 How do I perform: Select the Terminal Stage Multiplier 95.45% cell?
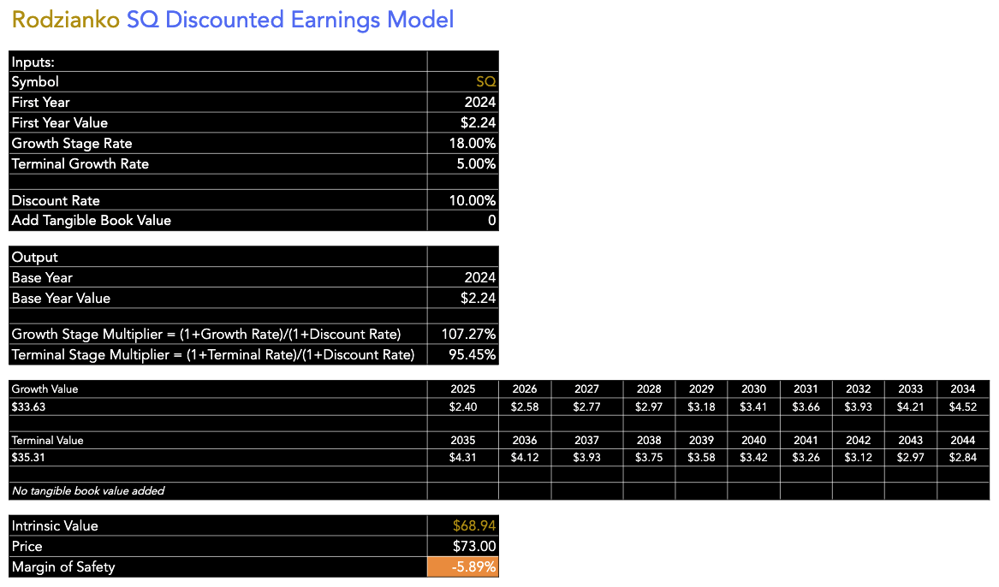[x=462, y=354]
